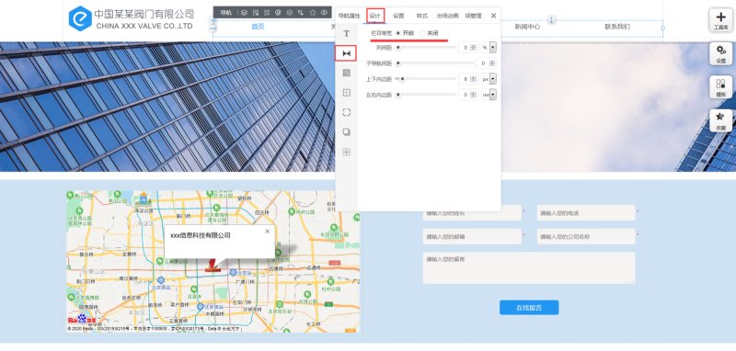Open the 工具库 plus button

point(720,20)
